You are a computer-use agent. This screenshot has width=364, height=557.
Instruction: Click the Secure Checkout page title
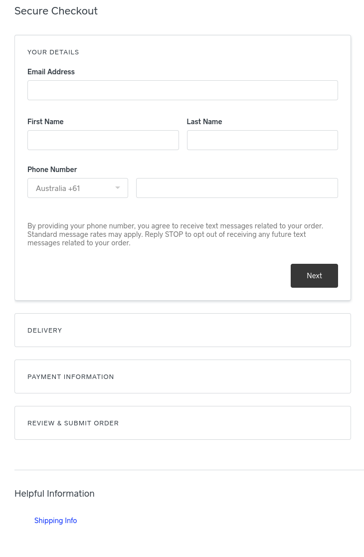click(56, 11)
